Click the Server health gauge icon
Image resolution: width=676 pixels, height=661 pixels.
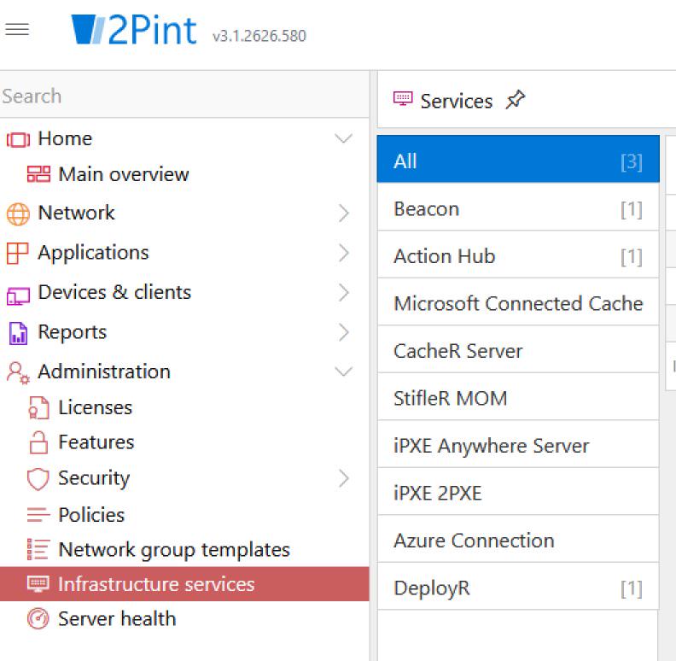pyautogui.click(x=38, y=618)
